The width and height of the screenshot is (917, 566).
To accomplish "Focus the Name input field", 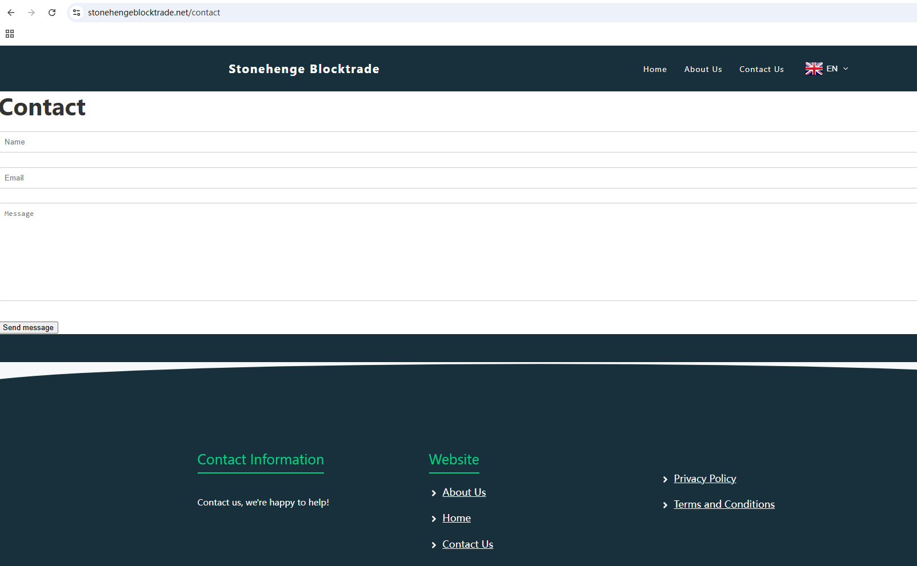I will point(458,142).
